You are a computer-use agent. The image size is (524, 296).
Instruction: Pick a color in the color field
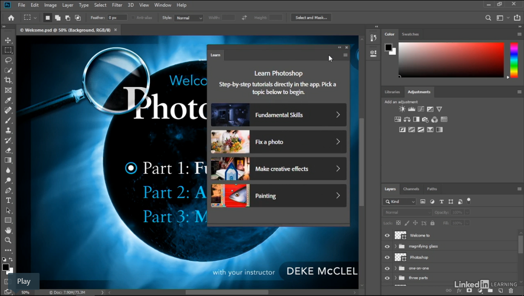[x=451, y=60]
